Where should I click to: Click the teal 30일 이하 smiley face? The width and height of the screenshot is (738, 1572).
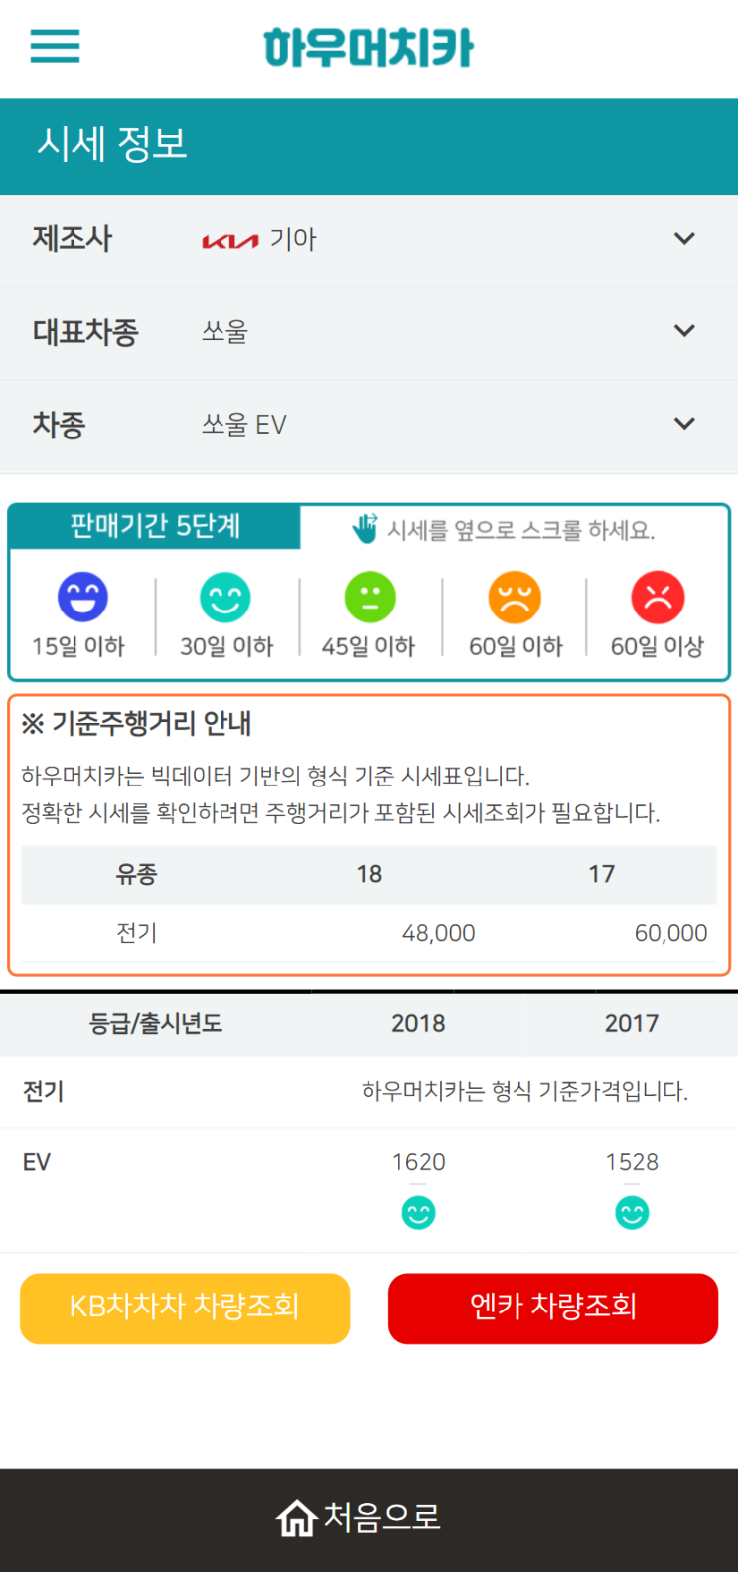coord(225,597)
